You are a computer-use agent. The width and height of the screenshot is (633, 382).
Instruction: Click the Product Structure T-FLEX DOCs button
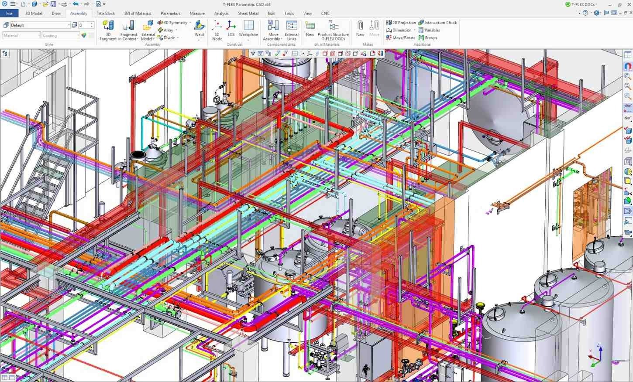point(333,31)
